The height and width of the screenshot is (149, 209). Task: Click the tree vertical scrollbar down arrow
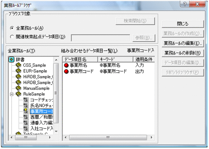(x=56, y=131)
